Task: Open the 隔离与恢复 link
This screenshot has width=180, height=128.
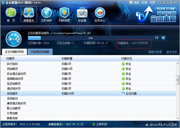Action: [x=155, y=52]
